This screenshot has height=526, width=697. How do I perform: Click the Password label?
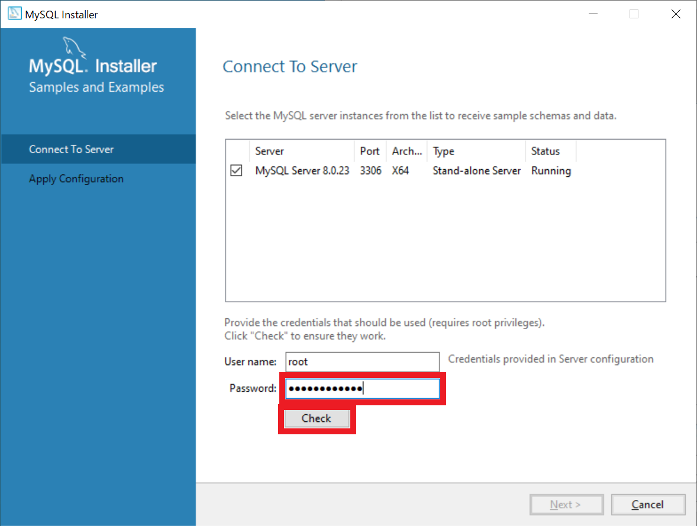253,388
